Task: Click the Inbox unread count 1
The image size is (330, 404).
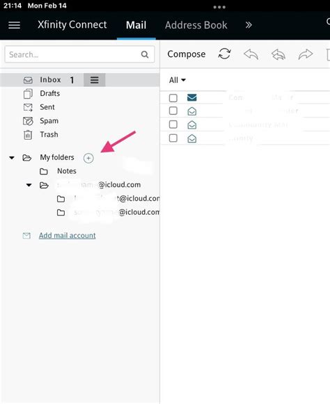Action: [72, 80]
